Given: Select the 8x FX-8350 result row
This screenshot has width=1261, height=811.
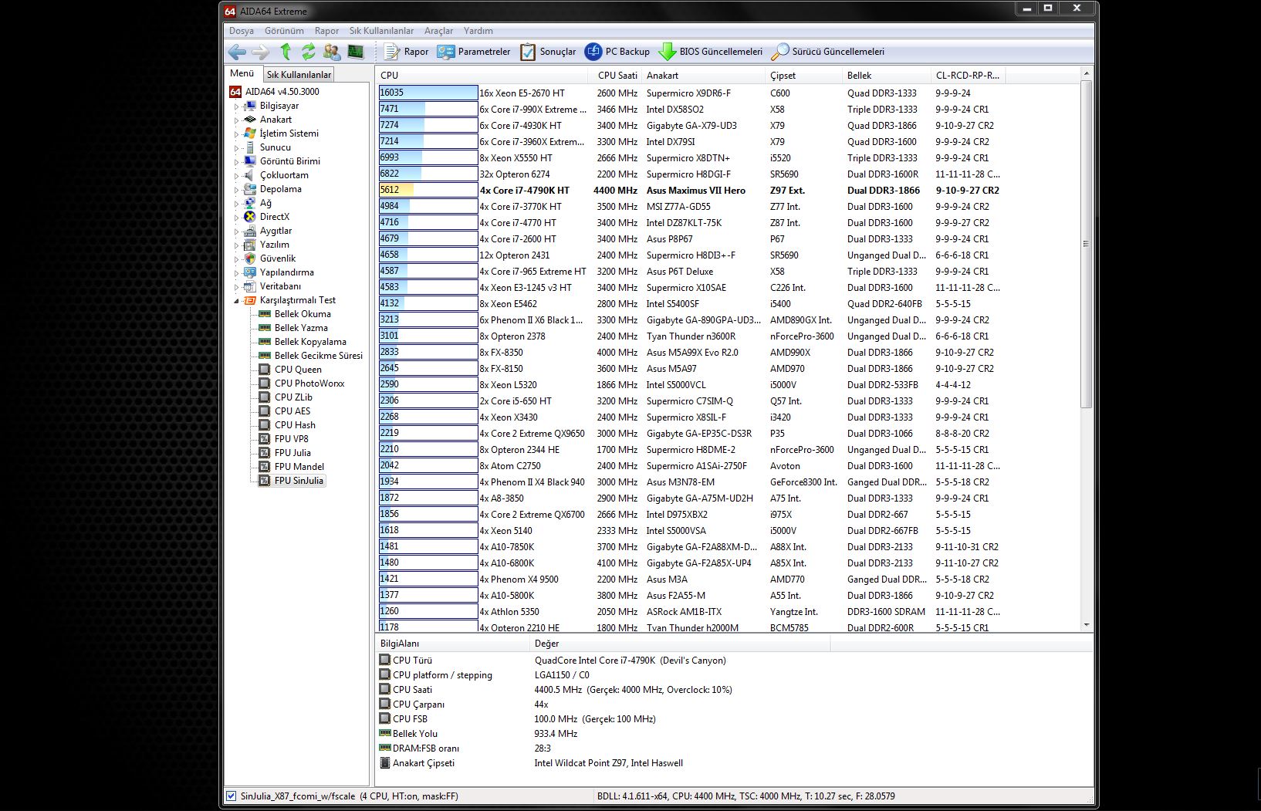Looking at the screenshot, I should pos(691,352).
